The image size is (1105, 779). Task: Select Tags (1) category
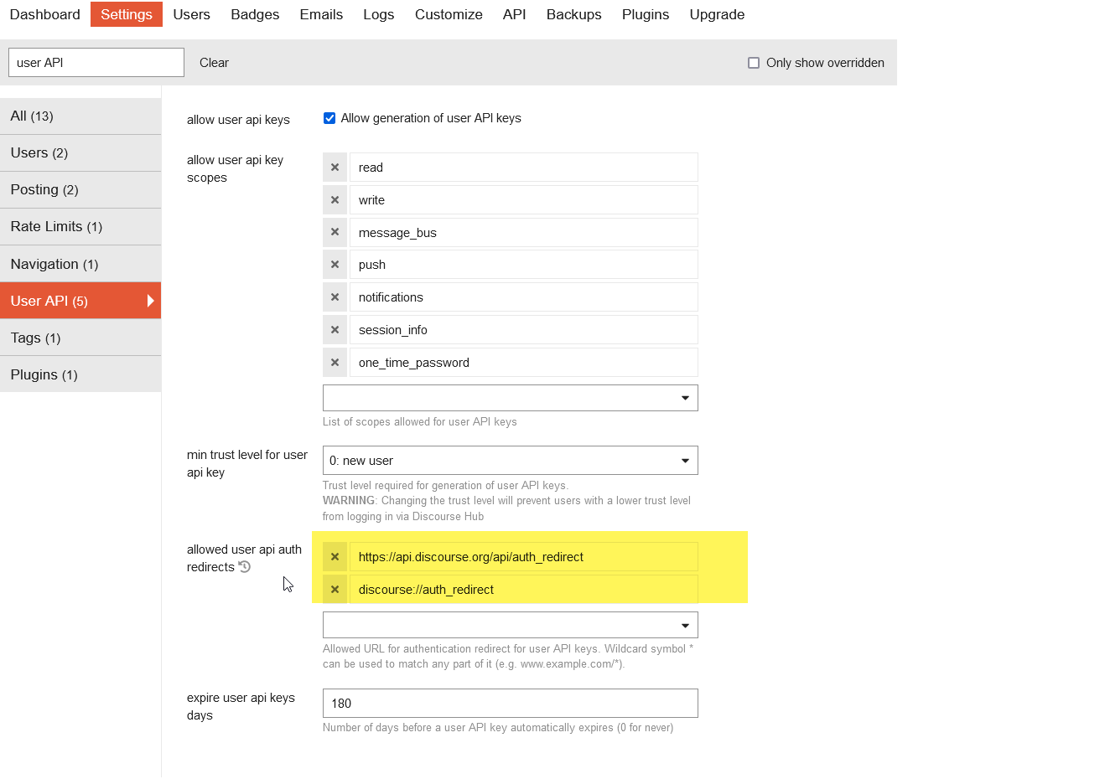point(80,338)
